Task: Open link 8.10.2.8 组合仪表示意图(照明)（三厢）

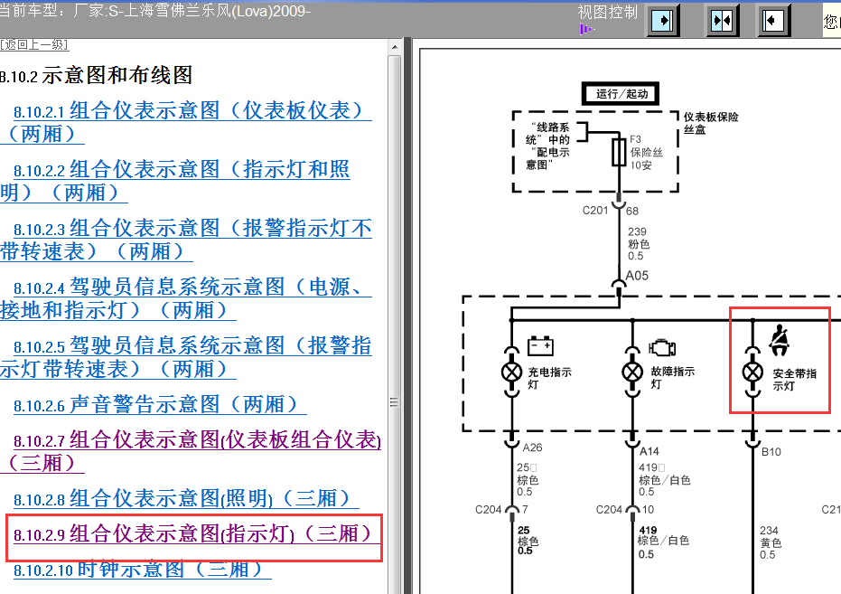Action: (186, 498)
